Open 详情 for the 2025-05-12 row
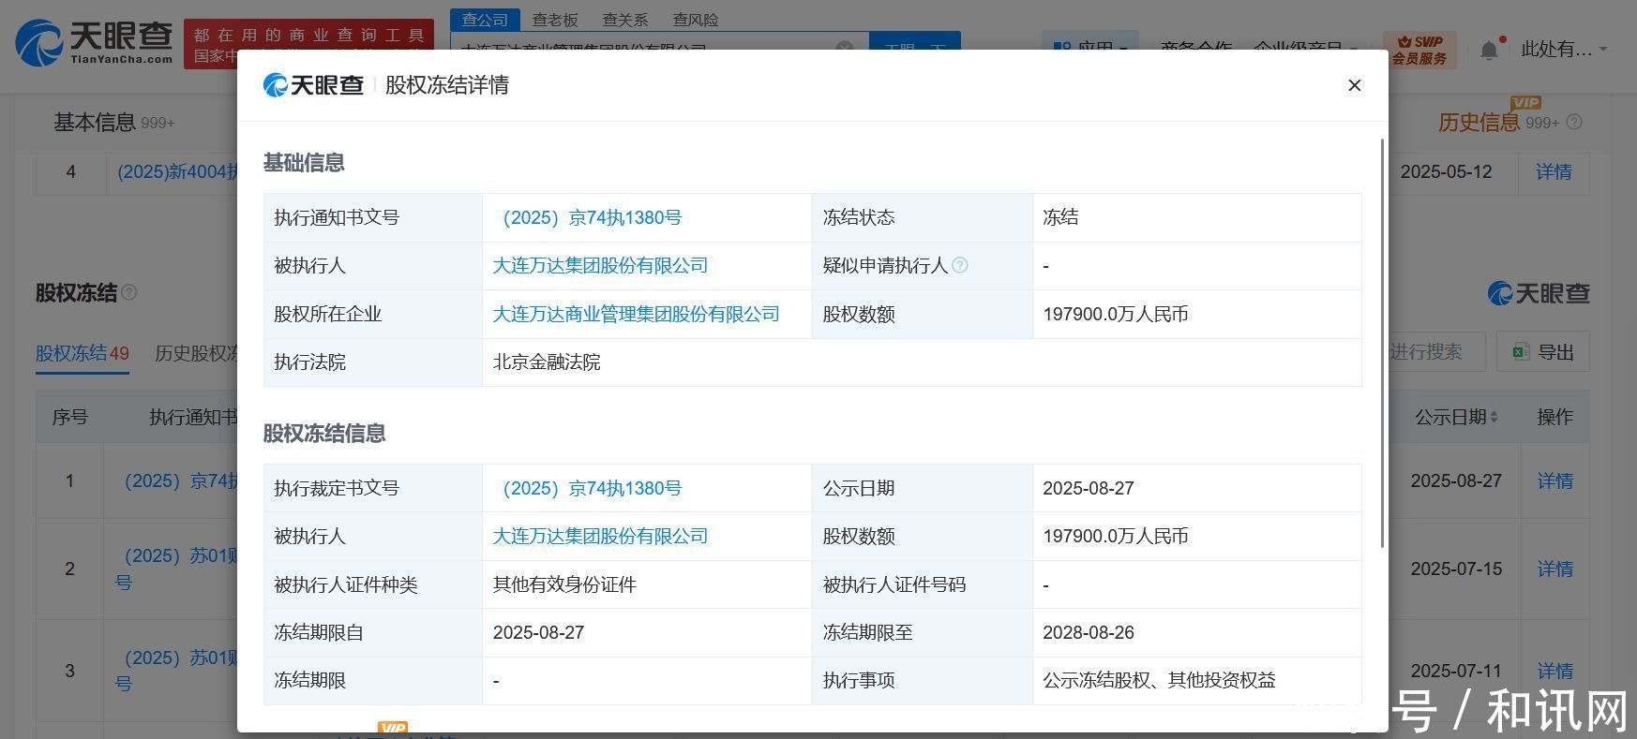 click(x=1554, y=172)
